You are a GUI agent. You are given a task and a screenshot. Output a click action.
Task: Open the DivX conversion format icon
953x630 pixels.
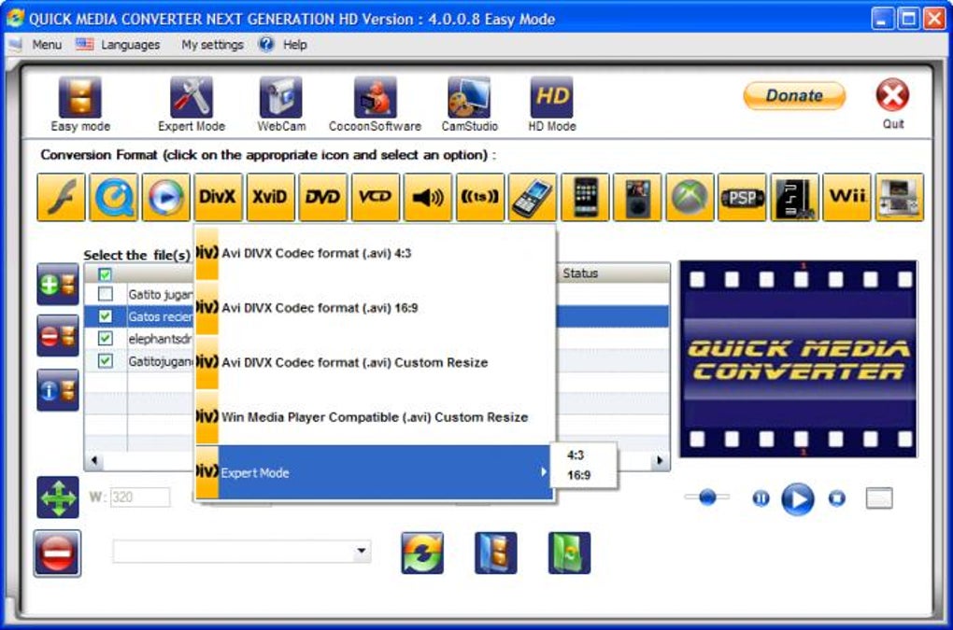click(218, 197)
